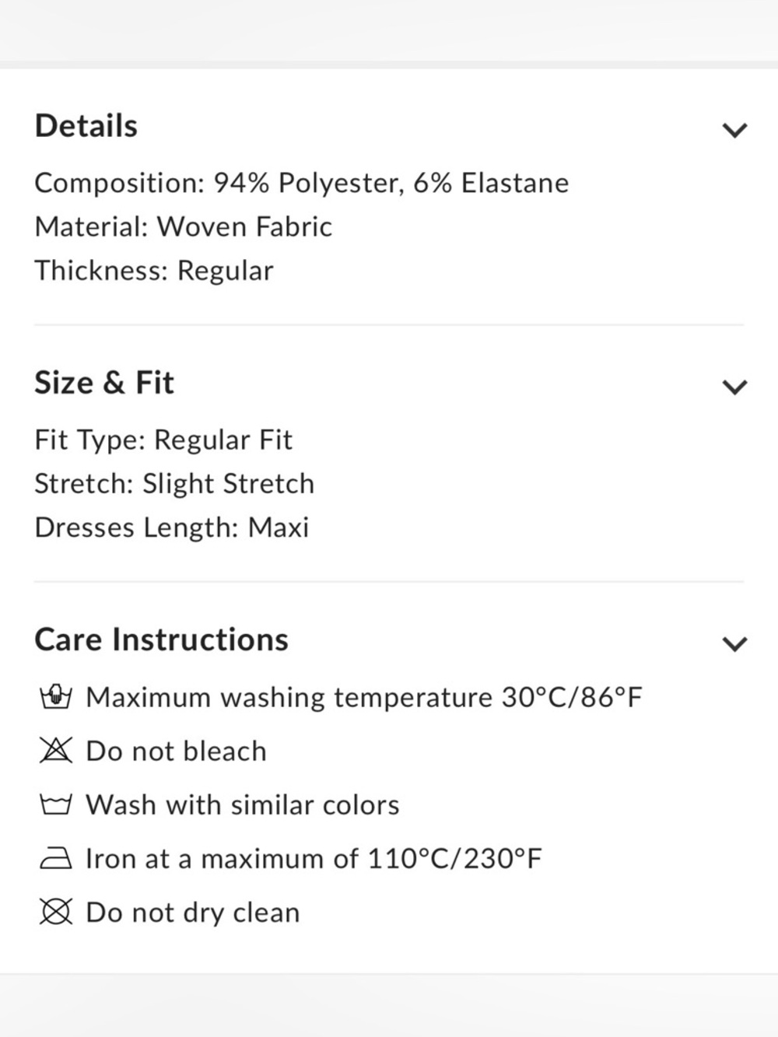Click Stretch: Slight Stretch text
This screenshot has width=778, height=1037.
coord(174,484)
